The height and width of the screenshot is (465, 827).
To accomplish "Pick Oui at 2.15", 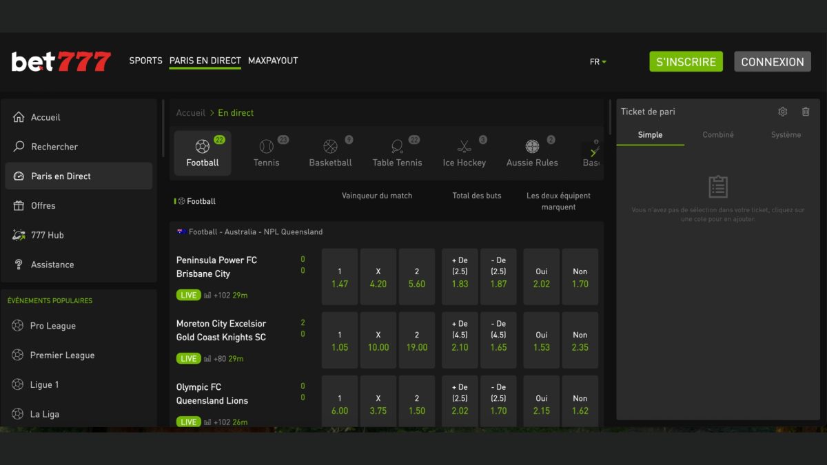I will tap(542, 401).
